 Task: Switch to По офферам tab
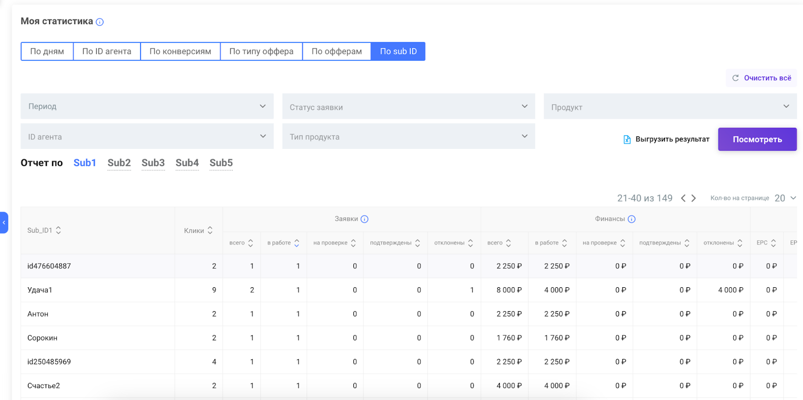[x=336, y=52]
